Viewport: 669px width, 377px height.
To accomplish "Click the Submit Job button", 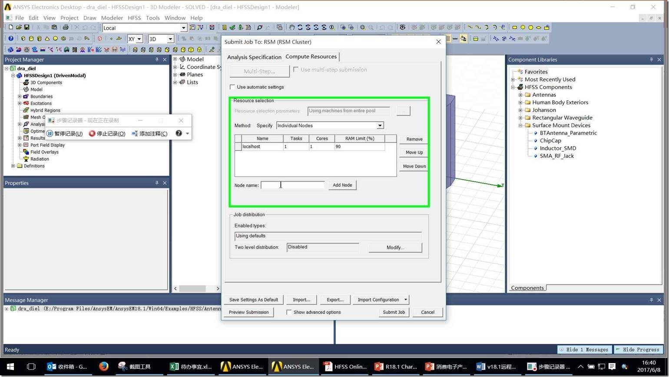I will coord(394,312).
